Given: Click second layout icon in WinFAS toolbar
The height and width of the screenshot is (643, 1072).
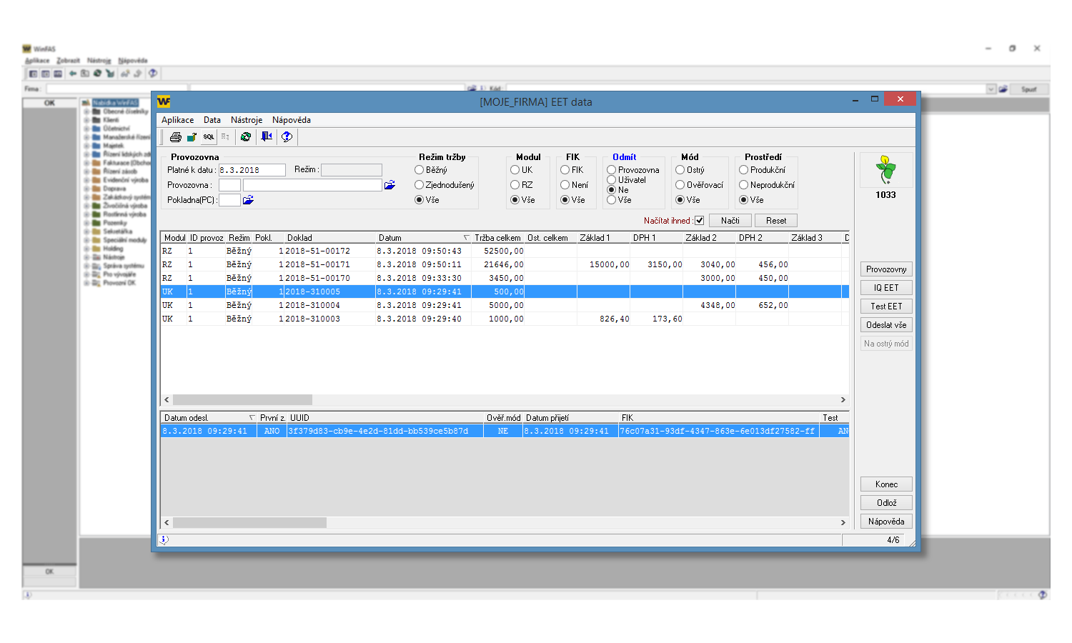Looking at the screenshot, I should pos(45,74).
